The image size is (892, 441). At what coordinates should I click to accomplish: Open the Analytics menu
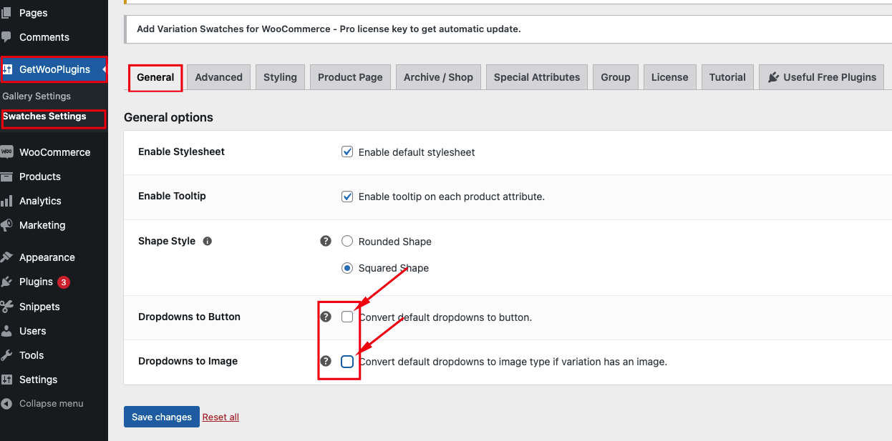40,201
